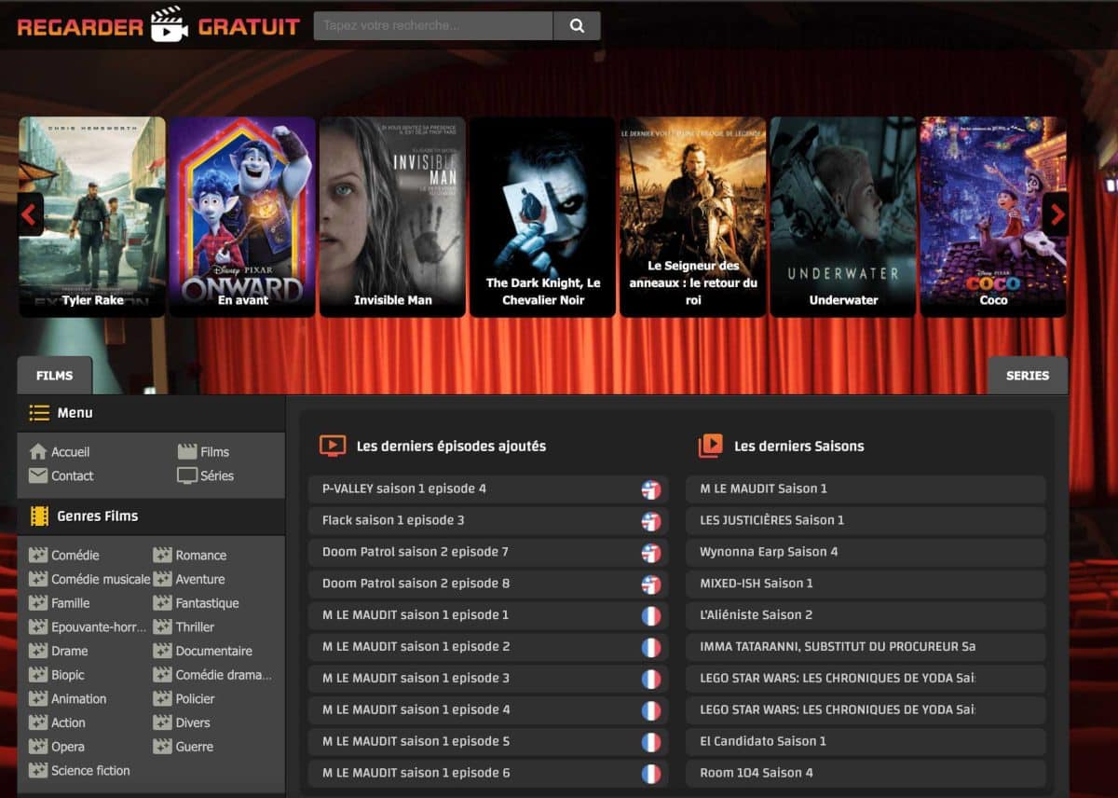Click the clapperboard icon beside Guerre genre
1118x798 pixels.
coord(162,747)
